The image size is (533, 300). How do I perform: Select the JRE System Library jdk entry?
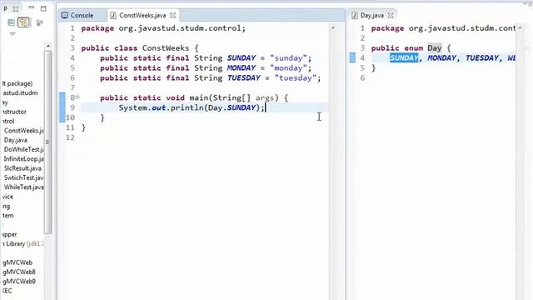(23, 243)
